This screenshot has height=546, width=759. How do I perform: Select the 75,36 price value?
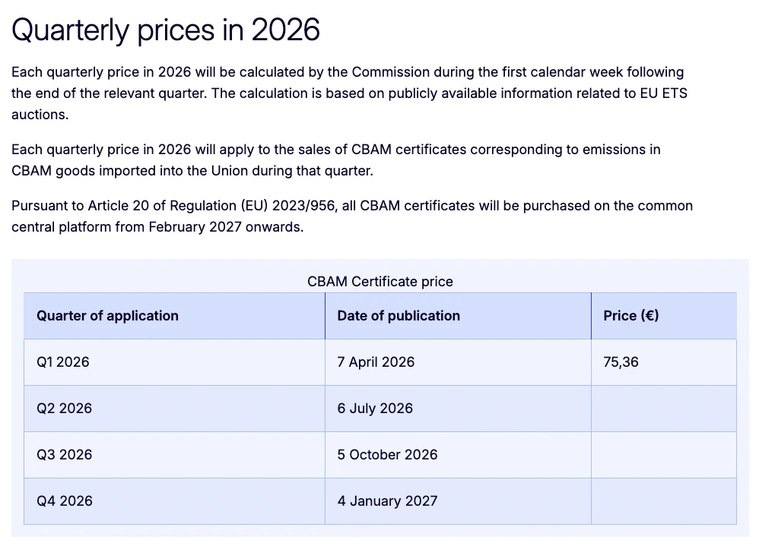[x=621, y=362]
